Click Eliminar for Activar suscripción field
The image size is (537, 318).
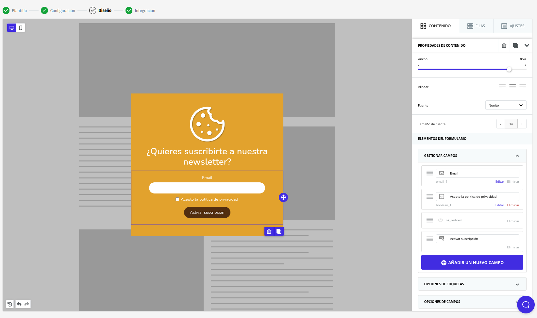[x=513, y=247]
